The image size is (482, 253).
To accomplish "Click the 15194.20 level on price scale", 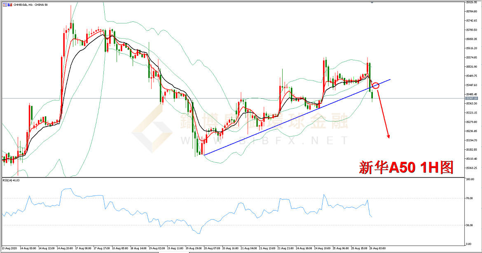I will (471, 140).
